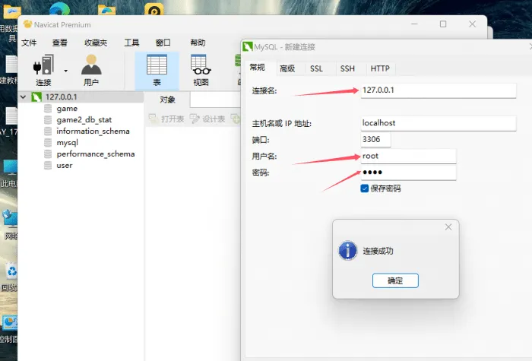This screenshot has width=532, height=361.
Task: Uncheck the 保存密码 save password checkbox
Action: 364,188
